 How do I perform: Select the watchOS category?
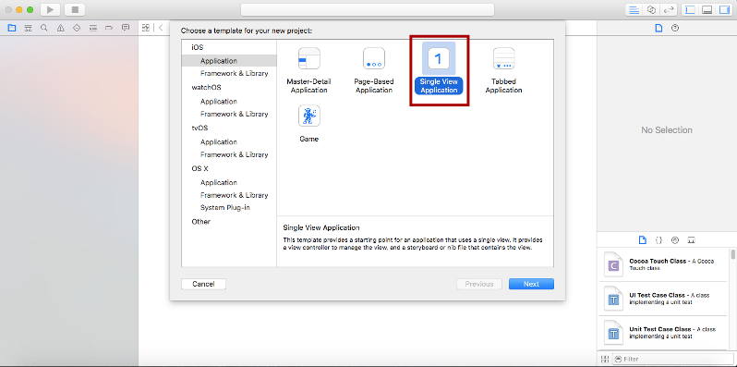206,88
